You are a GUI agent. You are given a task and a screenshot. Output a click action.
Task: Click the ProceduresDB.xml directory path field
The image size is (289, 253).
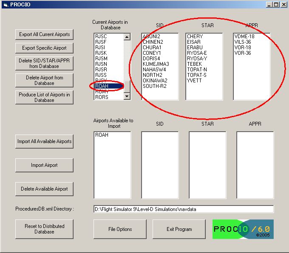coord(184,209)
